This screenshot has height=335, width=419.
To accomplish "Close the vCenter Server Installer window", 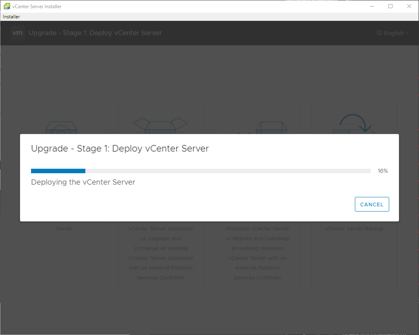I will tap(409, 6).
